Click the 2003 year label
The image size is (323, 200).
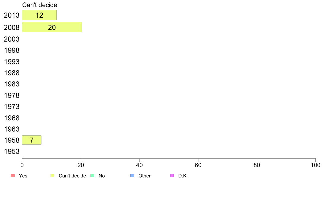pyautogui.click(x=11, y=39)
